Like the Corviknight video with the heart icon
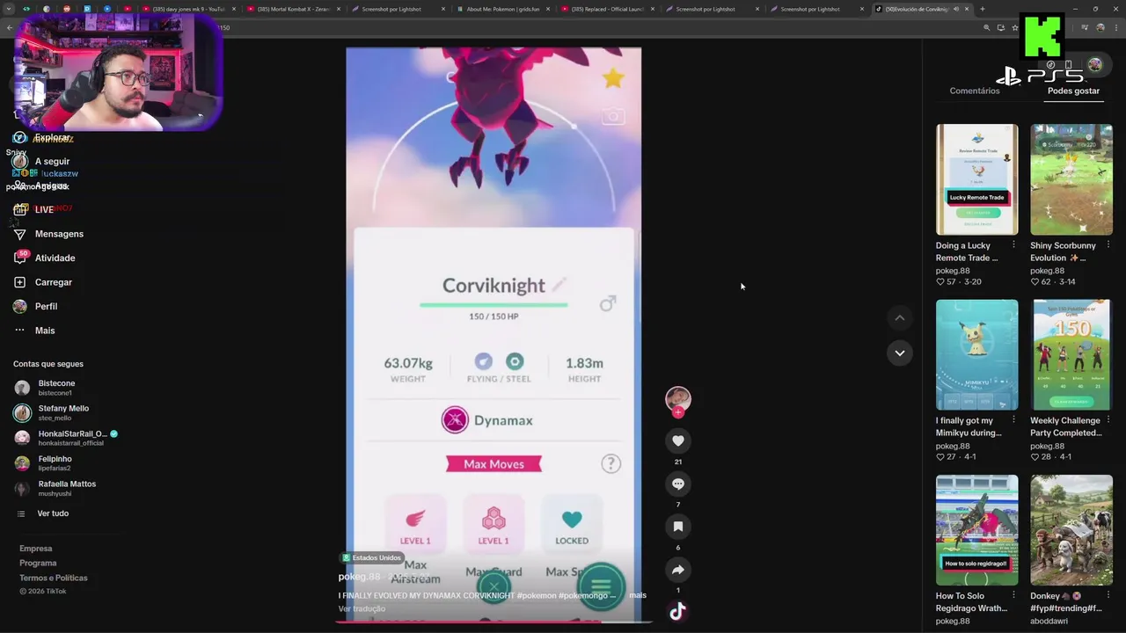1126x633 pixels. pos(677,440)
